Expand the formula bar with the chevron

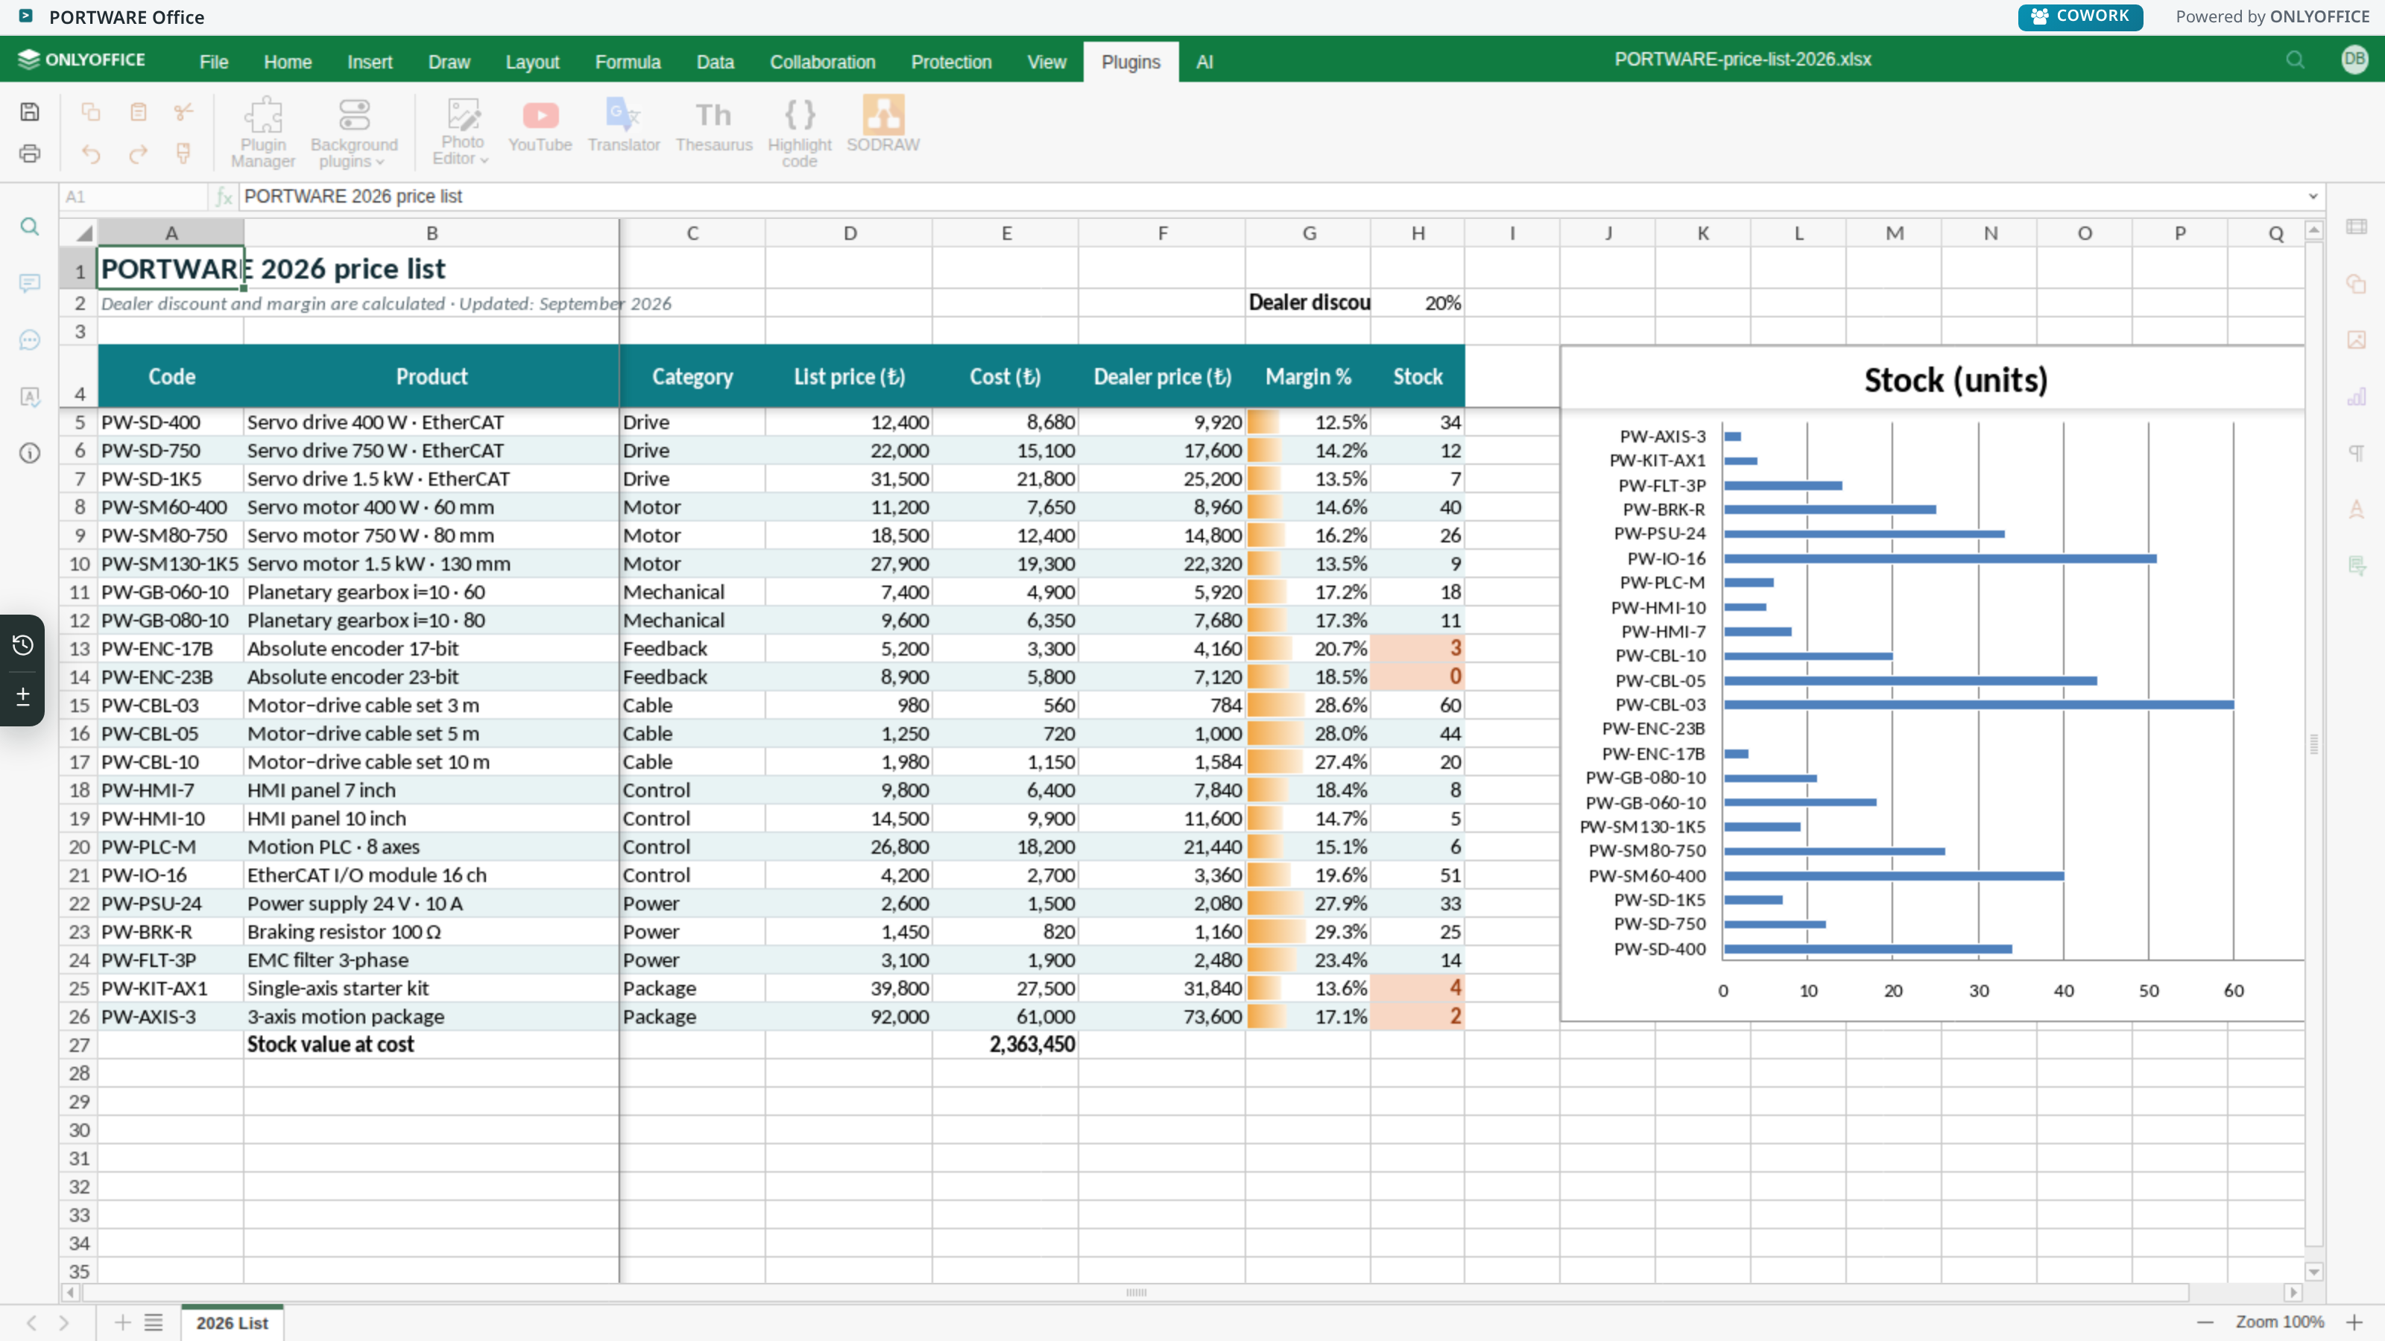(x=2313, y=196)
